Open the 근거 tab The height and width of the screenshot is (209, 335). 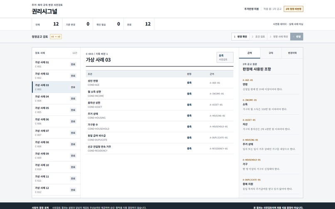coord(249,53)
